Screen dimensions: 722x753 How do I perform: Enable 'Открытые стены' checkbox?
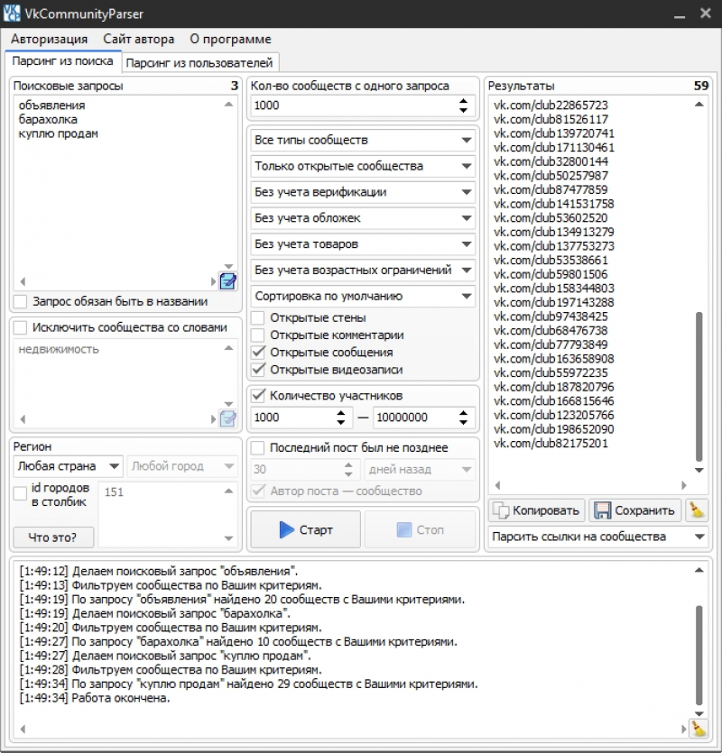pos(258,317)
